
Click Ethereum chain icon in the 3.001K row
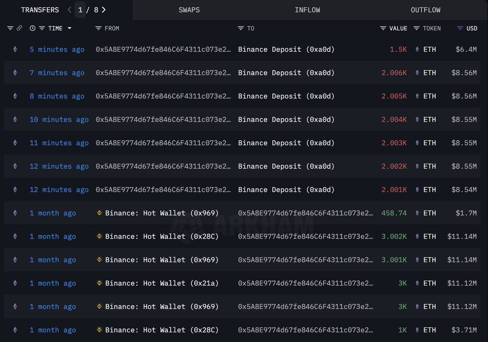[x=15, y=260]
